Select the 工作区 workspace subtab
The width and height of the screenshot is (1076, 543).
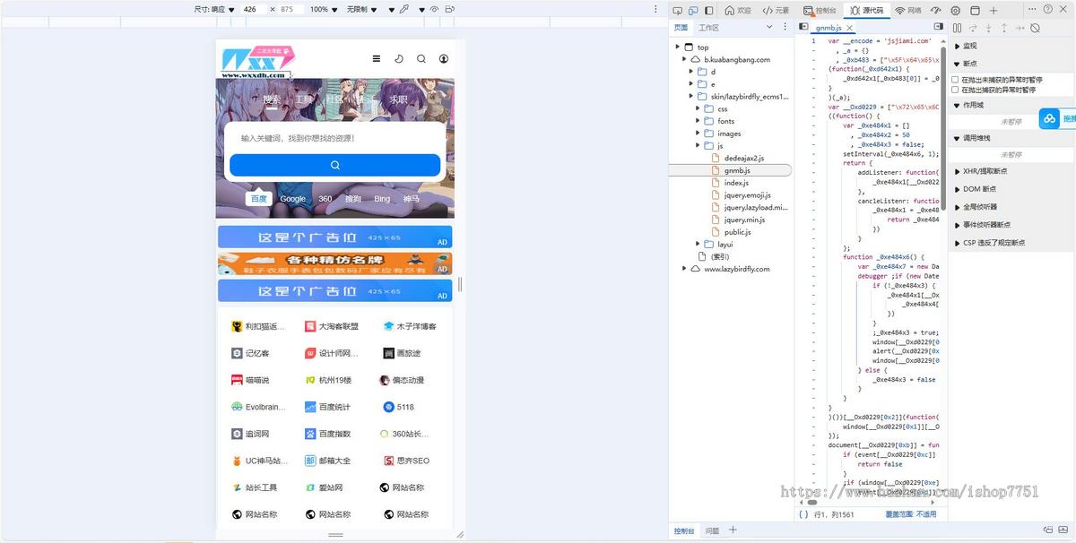pos(708,28)
